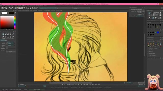This screenshot has width=163, height=91.
Task: Choose the teal circle in Custom Panel
Action: [x=156, y=32]
